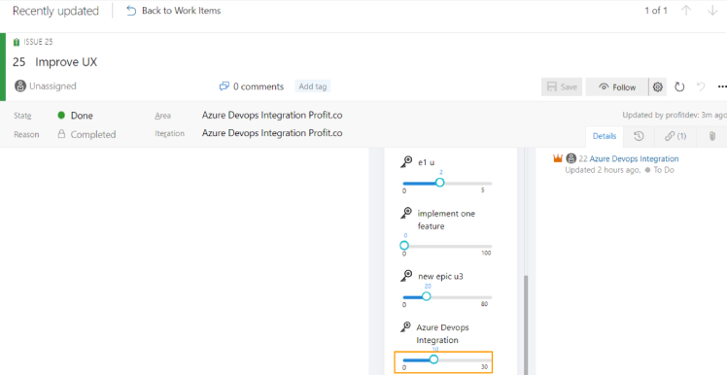The image size is (727, 375).
Task: Click the 1 of 1 counter text
Action: [x=656, y=11]
